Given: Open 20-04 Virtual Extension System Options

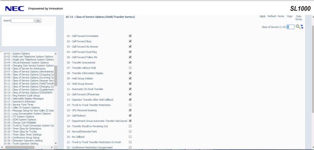Looking at the screenshot, I should coord(26,63).
